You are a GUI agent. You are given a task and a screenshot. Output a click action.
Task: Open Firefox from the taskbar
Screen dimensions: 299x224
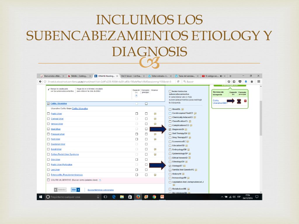[138, 197]
